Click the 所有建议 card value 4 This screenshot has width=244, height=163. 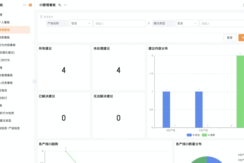coord(64,70)
